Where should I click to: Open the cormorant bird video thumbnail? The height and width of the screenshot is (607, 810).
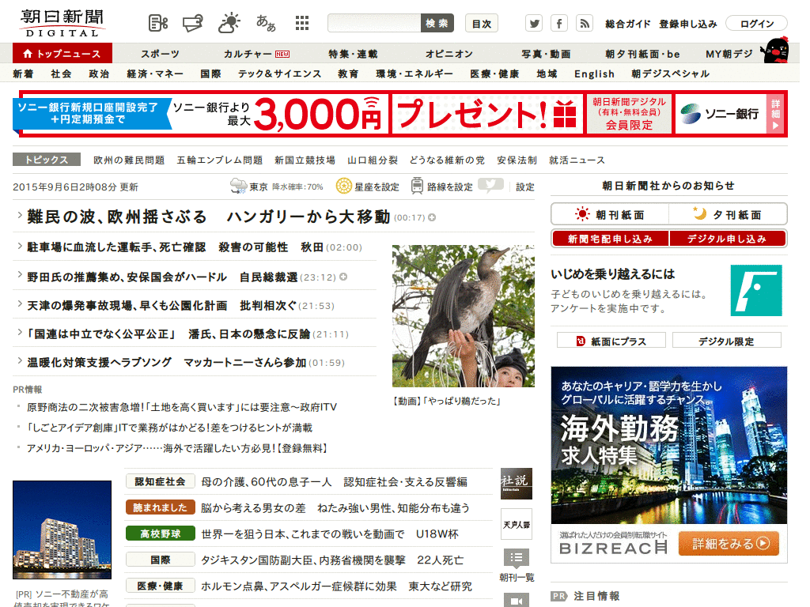pos(463,316)
